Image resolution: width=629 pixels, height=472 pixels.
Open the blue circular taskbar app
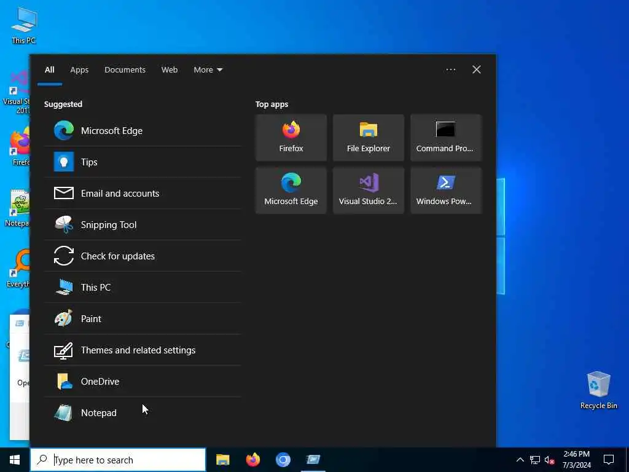click(283, 460)
